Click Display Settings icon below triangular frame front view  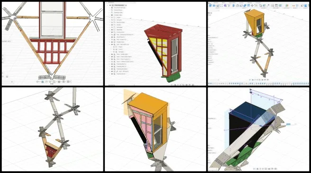click(59, 82)
